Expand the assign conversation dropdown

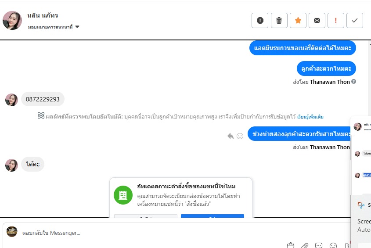77,27
